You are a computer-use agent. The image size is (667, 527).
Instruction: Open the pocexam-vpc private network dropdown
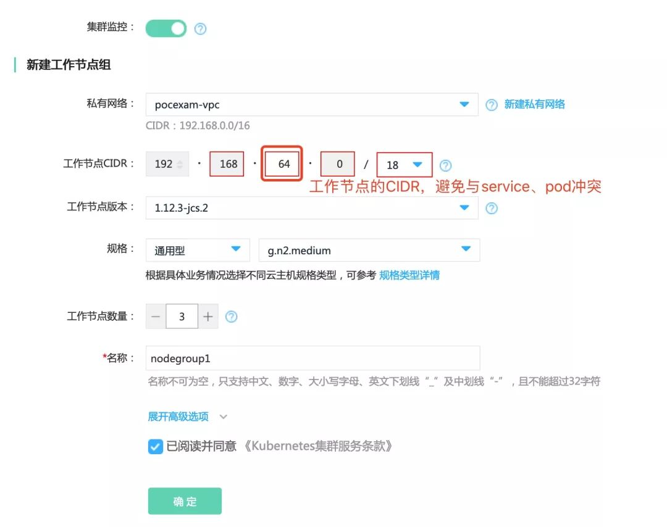point(309,104)
